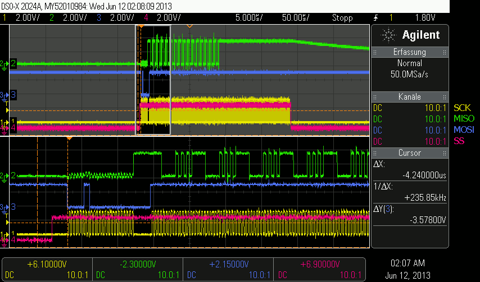Click the ΔY(3) value -3.57800V

(428, 220)
